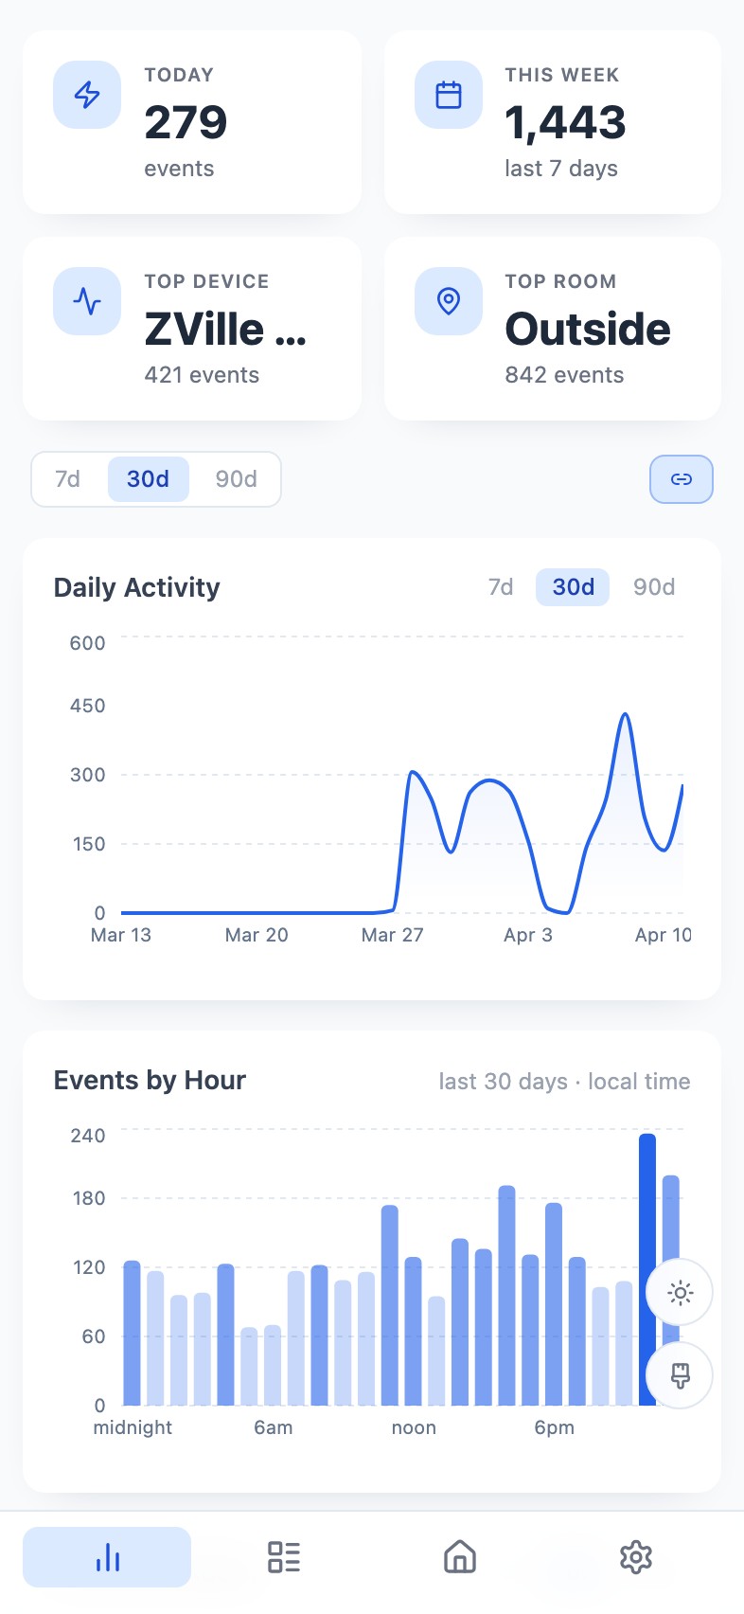Image resolution: width=744 pixels, height=1614 pixels.
Task: Select the 7d tab in Daily Activity
Action: tap(502, 587)
